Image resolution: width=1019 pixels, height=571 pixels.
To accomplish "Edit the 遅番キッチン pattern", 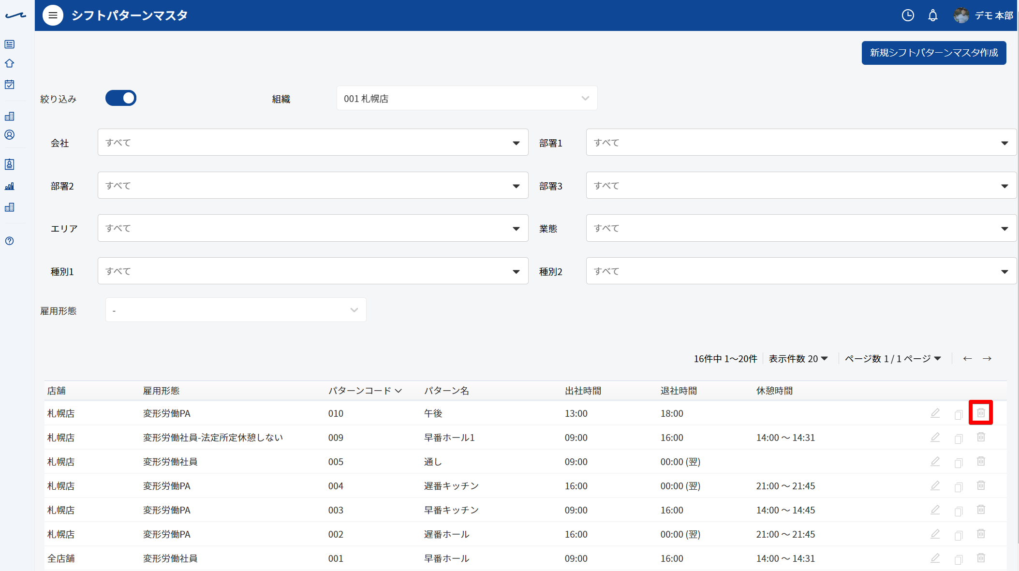I will point(935,486).
